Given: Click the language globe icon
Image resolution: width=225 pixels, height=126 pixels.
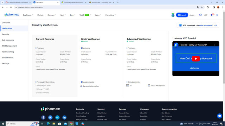Looking at the screenshot, I should [217, 15].
